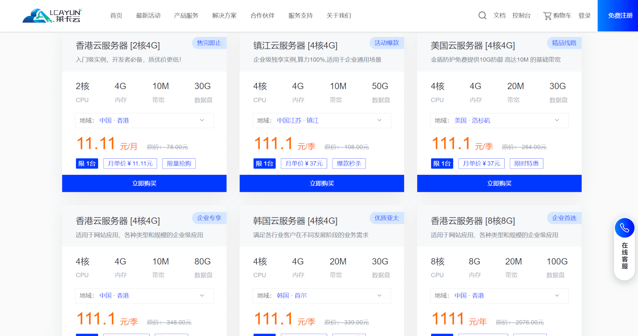
Task: Click the 免费注册 button
Action: [618, 16]
